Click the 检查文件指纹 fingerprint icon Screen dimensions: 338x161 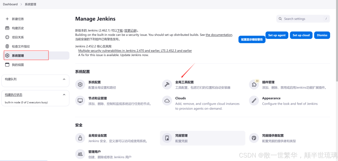7,46
